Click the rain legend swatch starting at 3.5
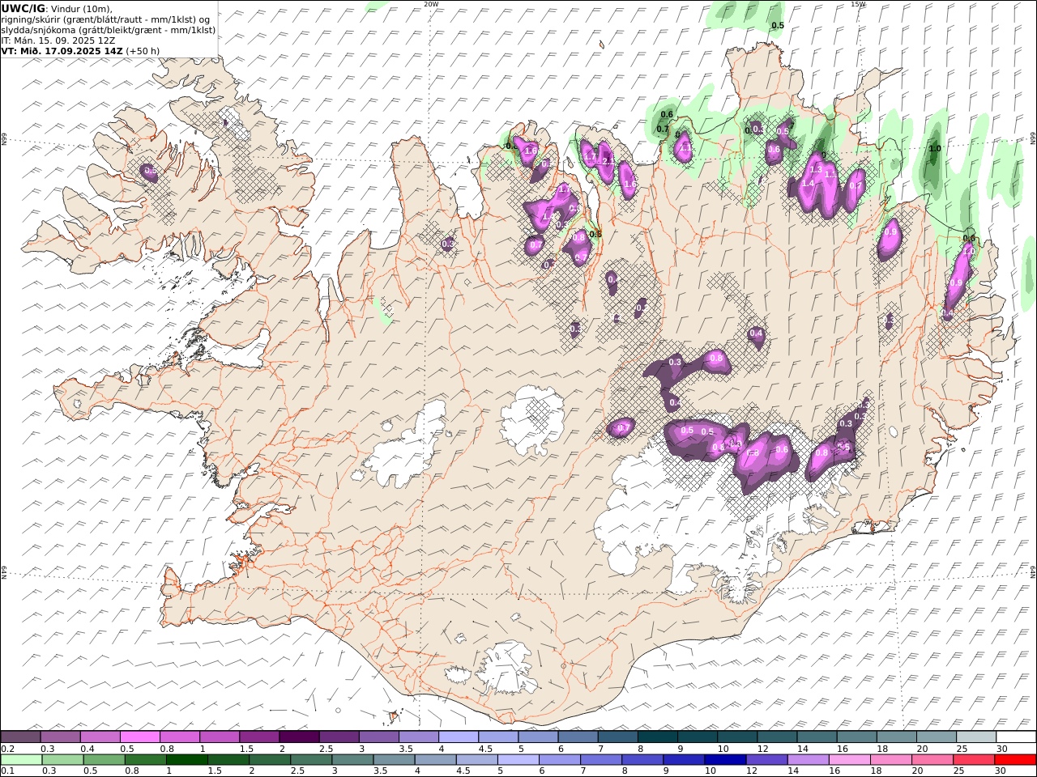The height and width of the screenshot is (777, 1037). click(394, 760)
